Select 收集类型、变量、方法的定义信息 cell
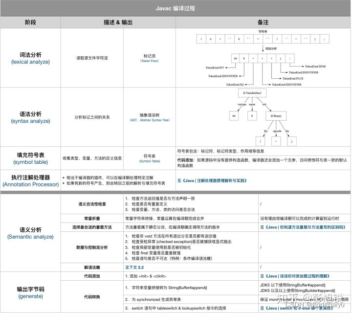 click(x=92, y=158)
